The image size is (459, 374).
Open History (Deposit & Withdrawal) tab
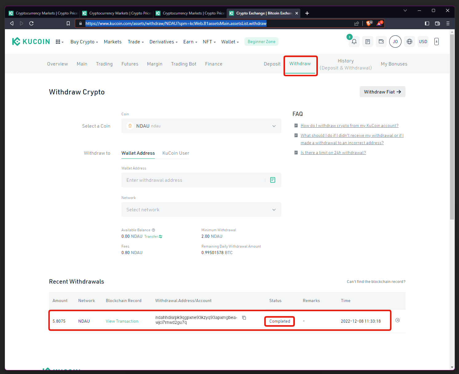coord(346,64)
